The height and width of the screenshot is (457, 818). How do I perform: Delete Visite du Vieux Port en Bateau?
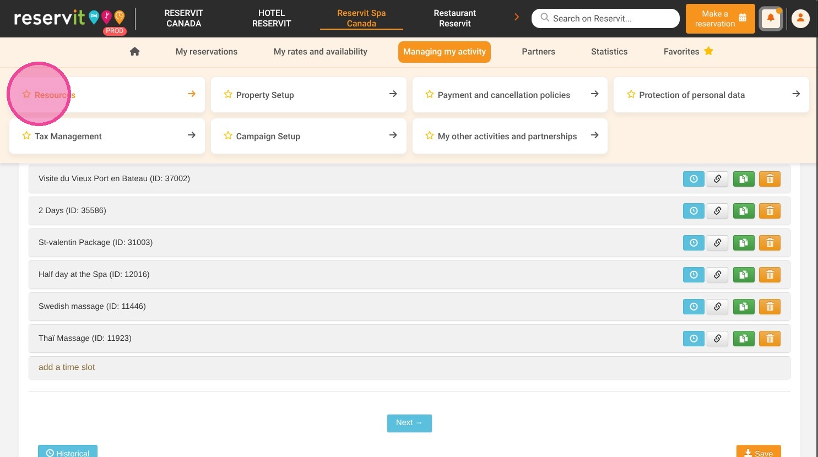[770, 179]
